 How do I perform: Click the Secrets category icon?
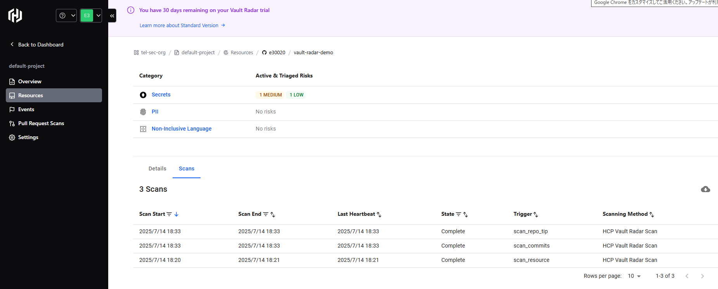pyautogui.click(x=143, y=95)
